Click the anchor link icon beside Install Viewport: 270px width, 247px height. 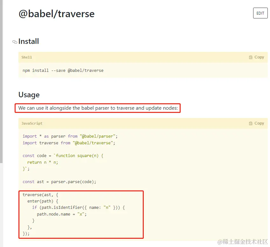coord(15,42)
